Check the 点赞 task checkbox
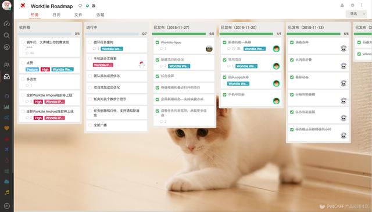The image size is (372, 212). (x=23, y=63)
